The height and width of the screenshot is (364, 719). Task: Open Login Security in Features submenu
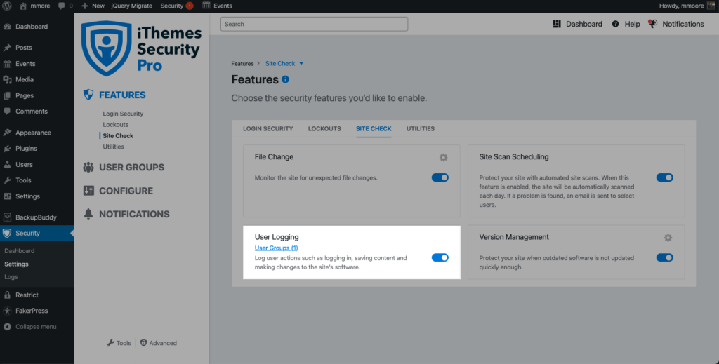(123, 114)
